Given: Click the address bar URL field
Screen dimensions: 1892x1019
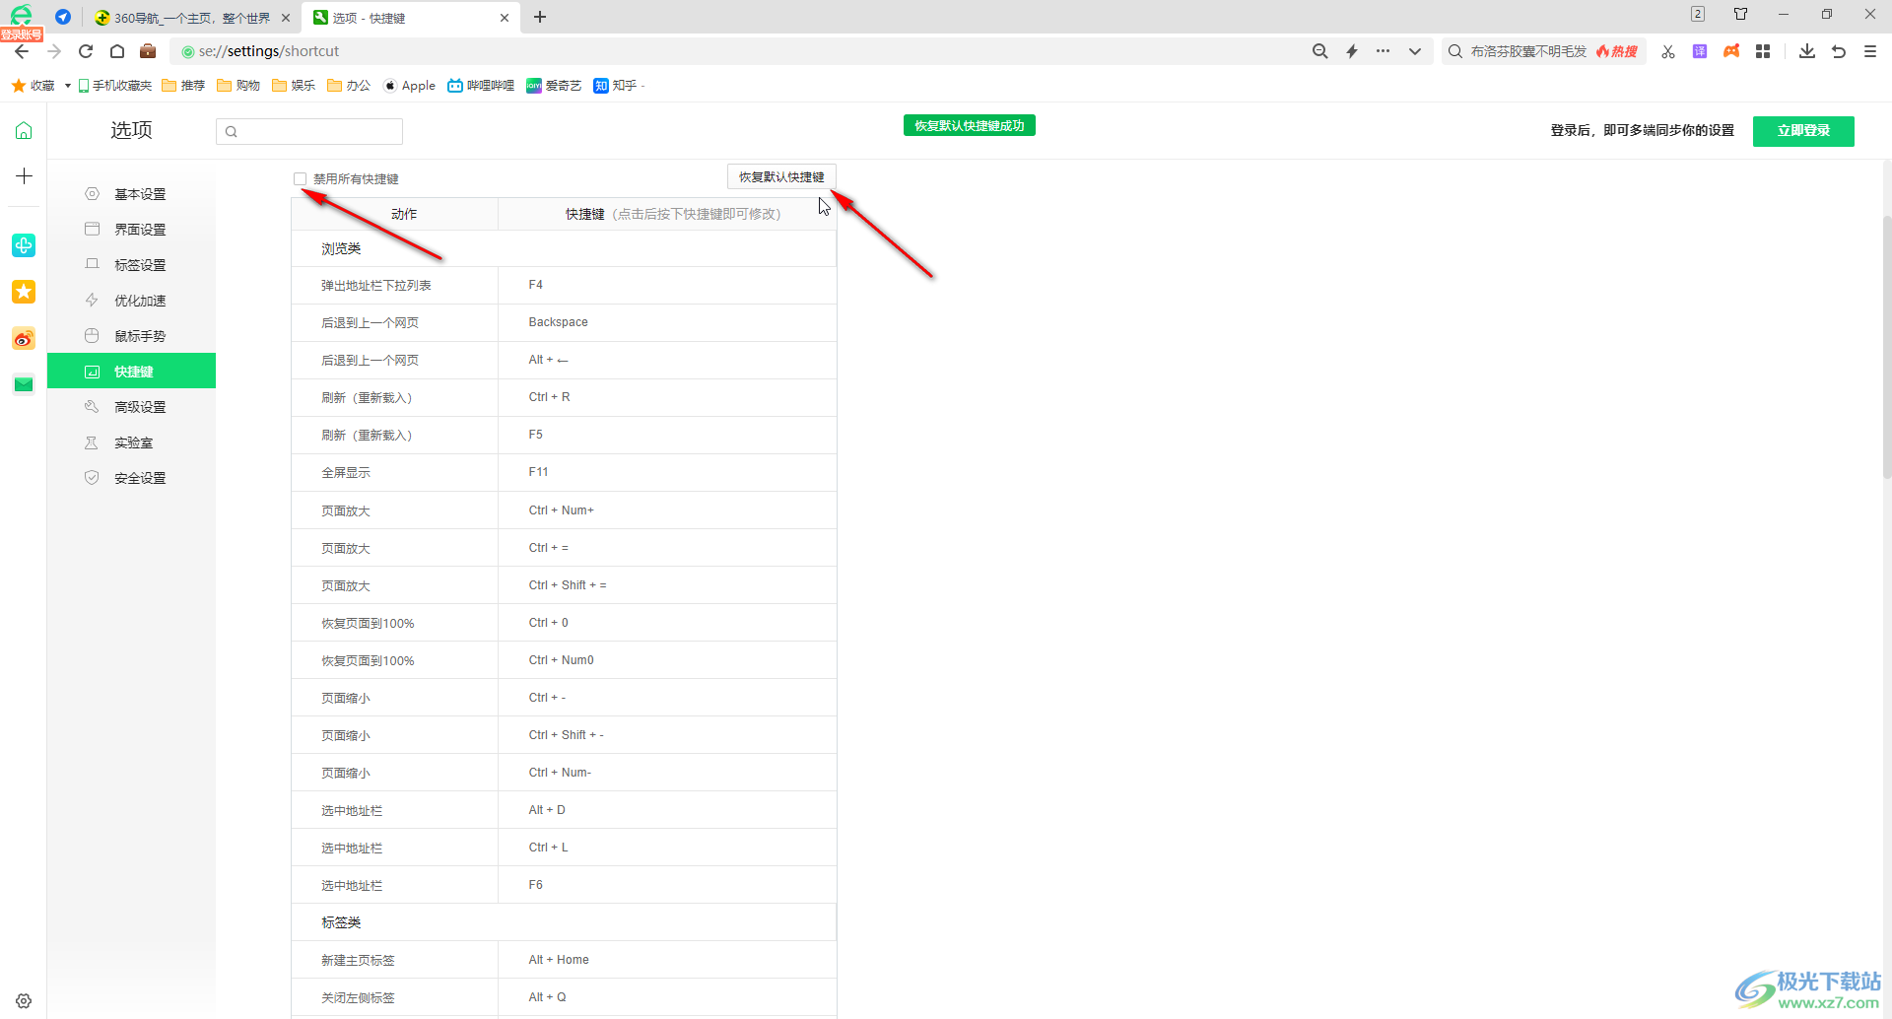Looking at the screenshot, I should click(x=739, y=51).
